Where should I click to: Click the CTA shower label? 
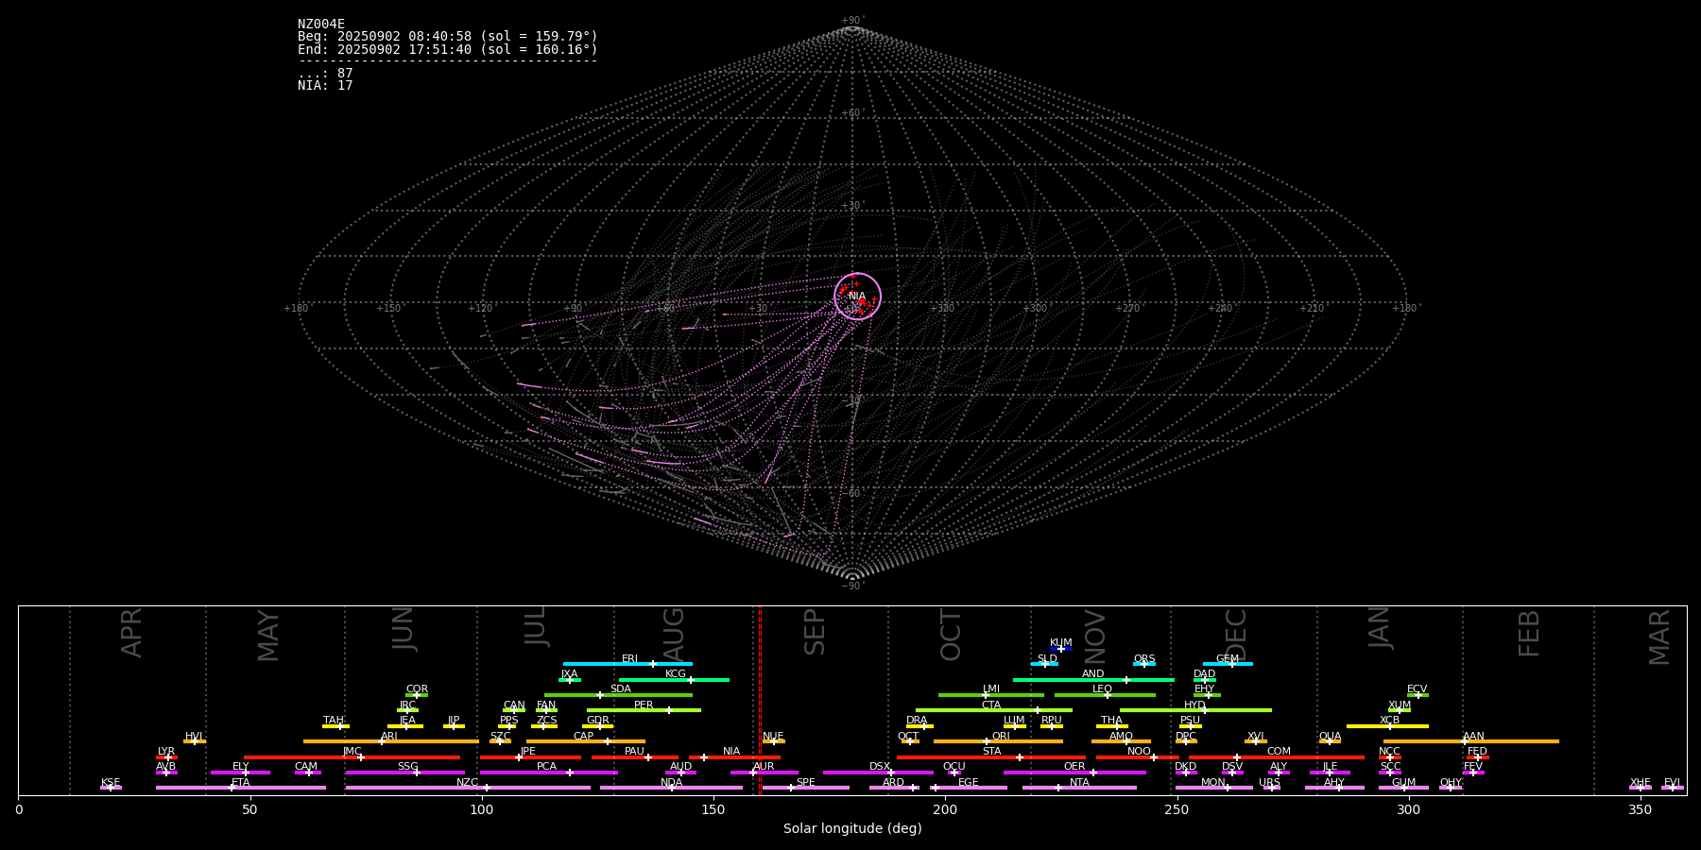click(991, 705)
